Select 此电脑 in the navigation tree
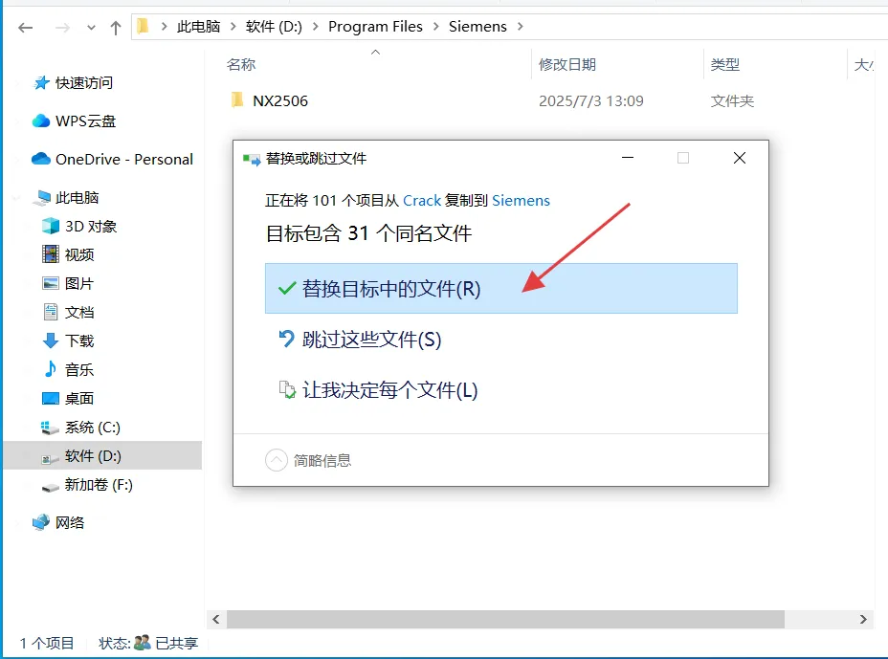The image size is (888, 659). (x=77, y=197)
